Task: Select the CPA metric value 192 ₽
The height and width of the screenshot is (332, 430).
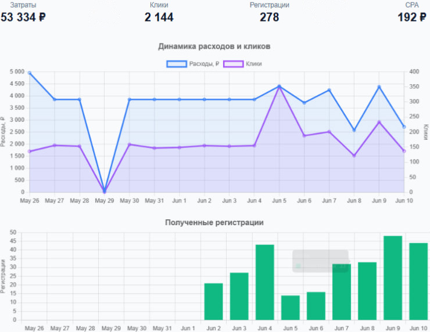Action: pos(411,17)
